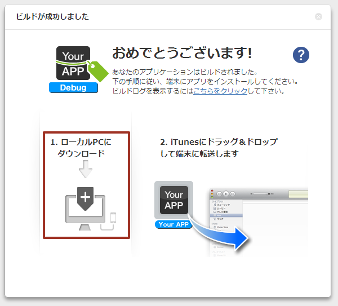Click the Your APP Debug logo icon
Screen dimensions: 338x306
pos(78,69)
